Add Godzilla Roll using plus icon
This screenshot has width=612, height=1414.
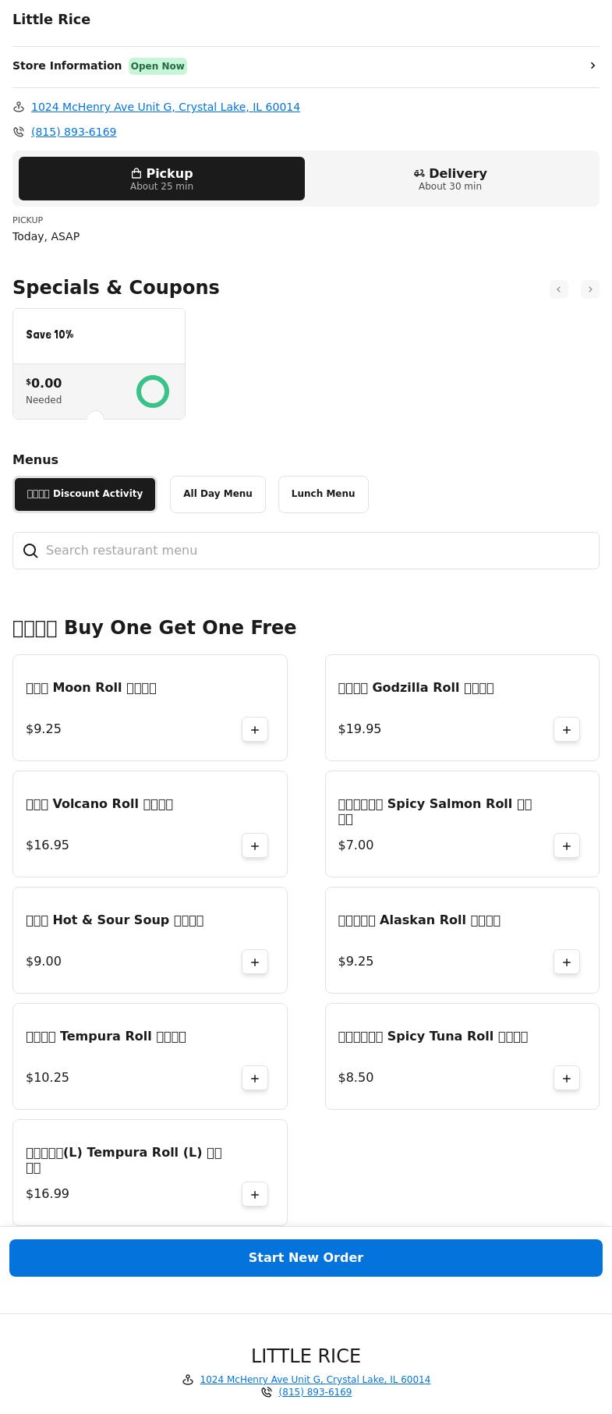point(567,729)
